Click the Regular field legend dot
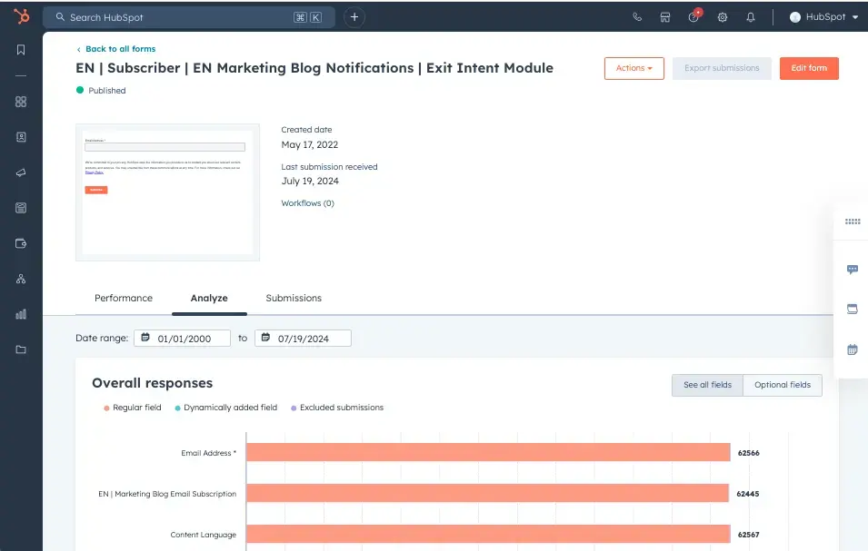The height and width of the screenshot is (551, 868). tap(106, 408)
